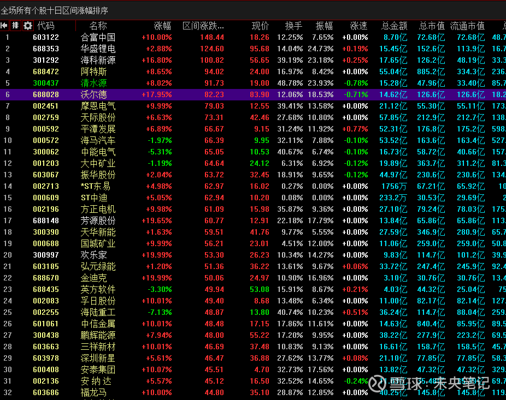This screenshot has height=400, width=506.
Task: Click the 现价 column header
Action: [x=260, y=26]
